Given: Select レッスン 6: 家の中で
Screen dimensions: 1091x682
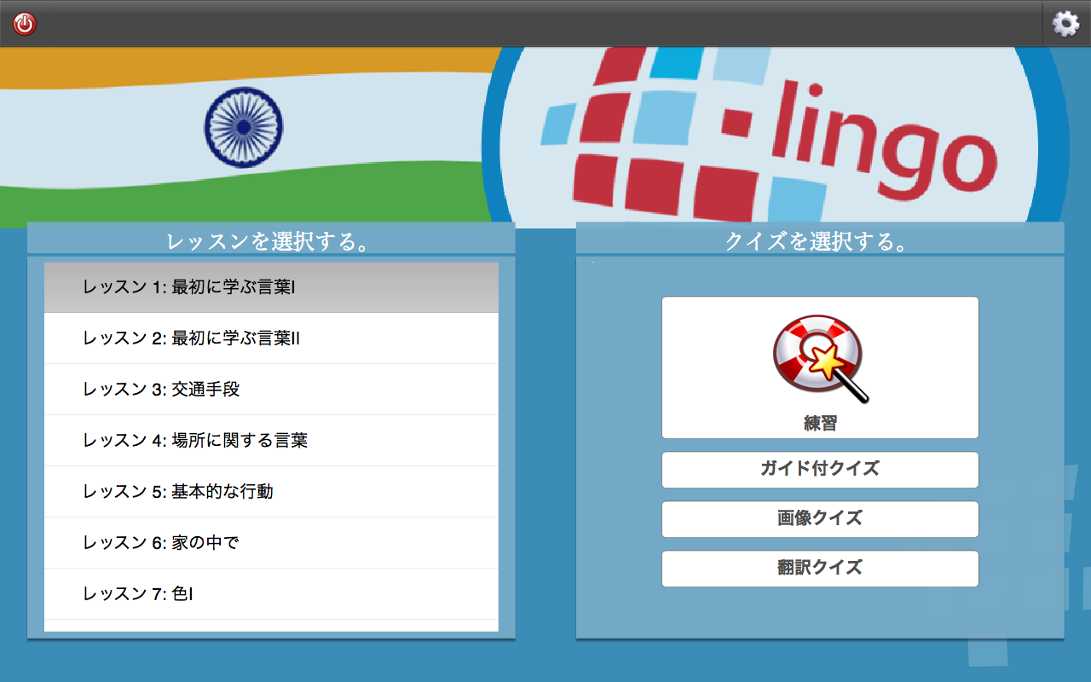Looking at the screenshot, I should point(271,543).
